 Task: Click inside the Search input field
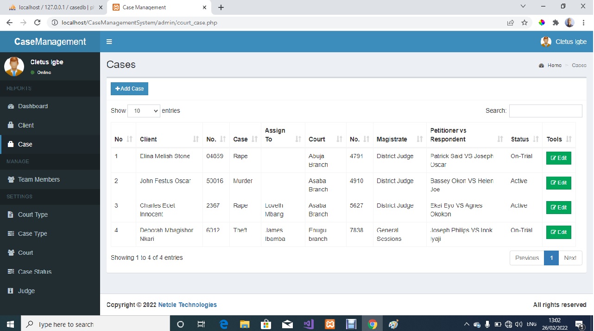pyautogui.click(x=545, y=110)
